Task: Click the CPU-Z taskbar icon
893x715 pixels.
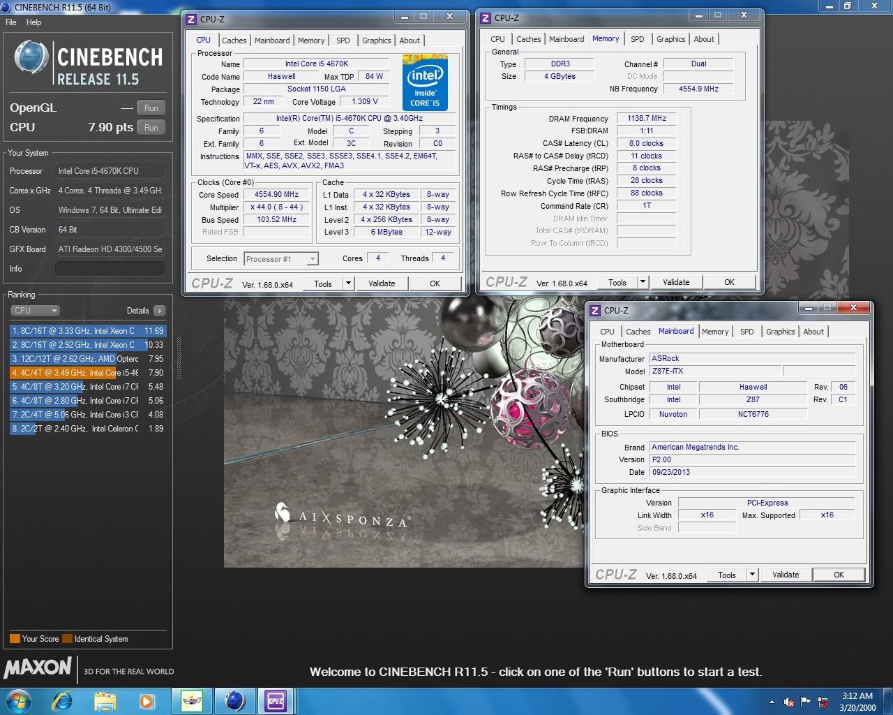Action: (276, 701)
